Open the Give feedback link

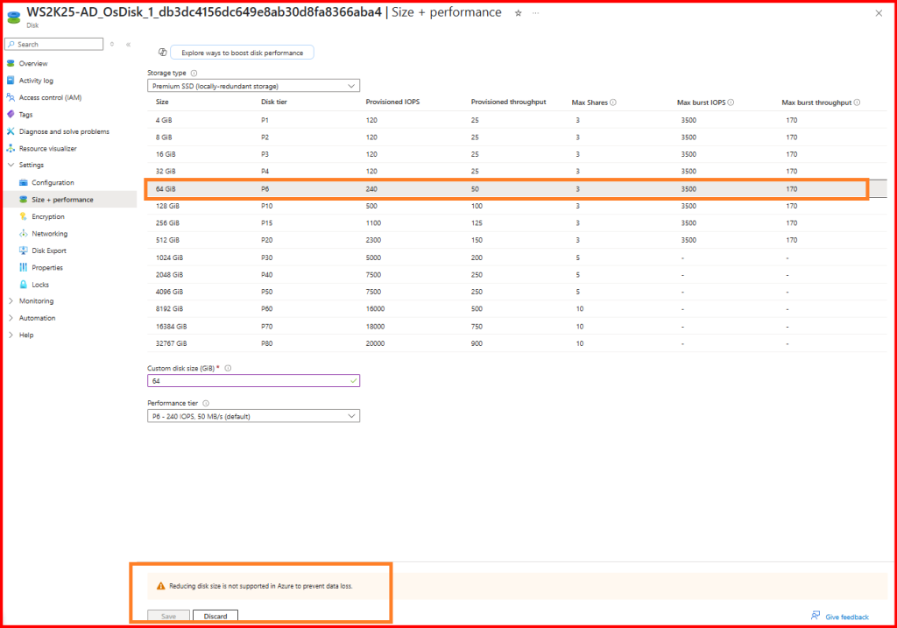click(846, 617)
